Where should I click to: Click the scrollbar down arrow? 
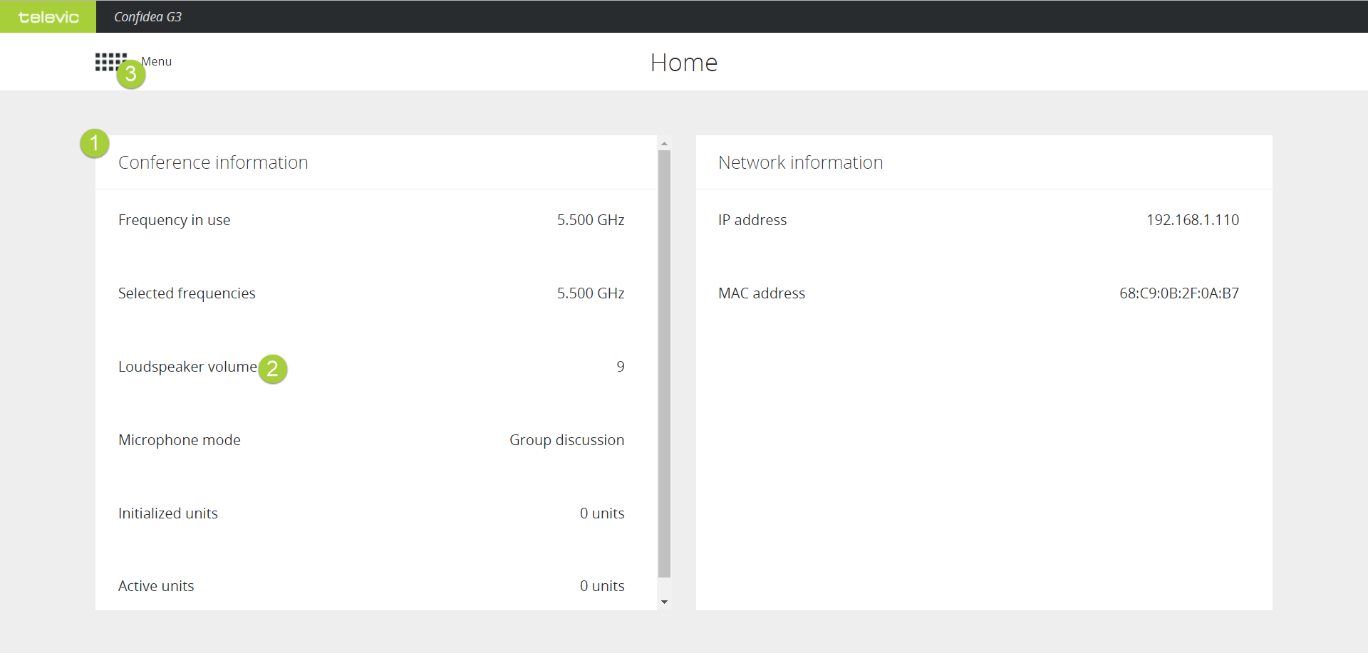pyautogui.click(x=664, y=602)
